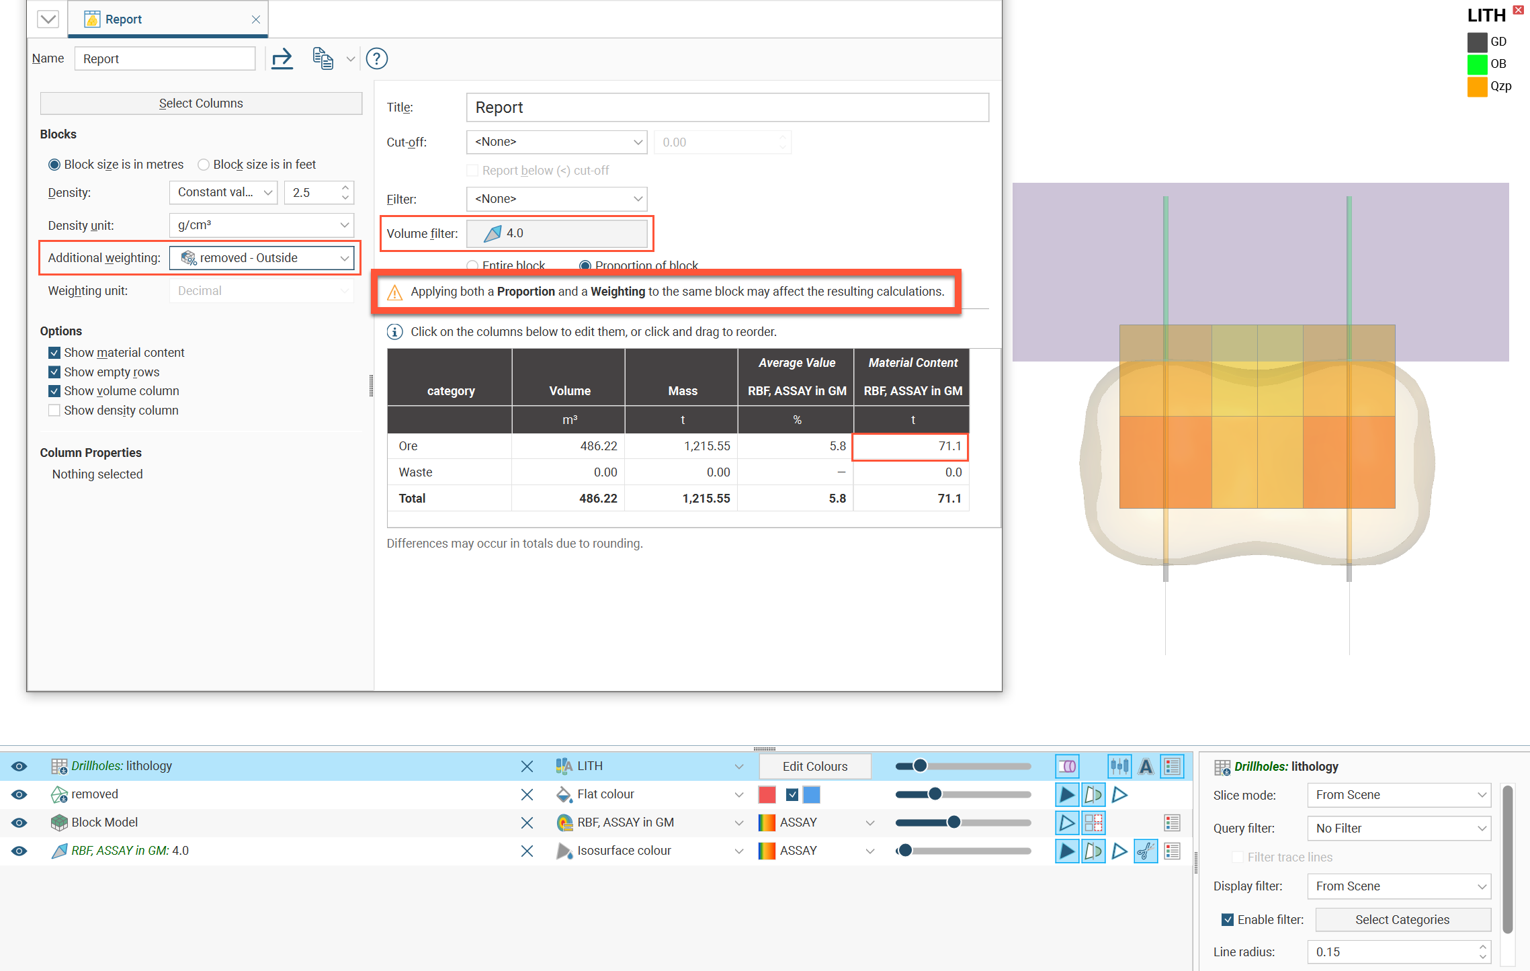
Task: Open the Cut-off dropdown list
Action: [556, 142]
